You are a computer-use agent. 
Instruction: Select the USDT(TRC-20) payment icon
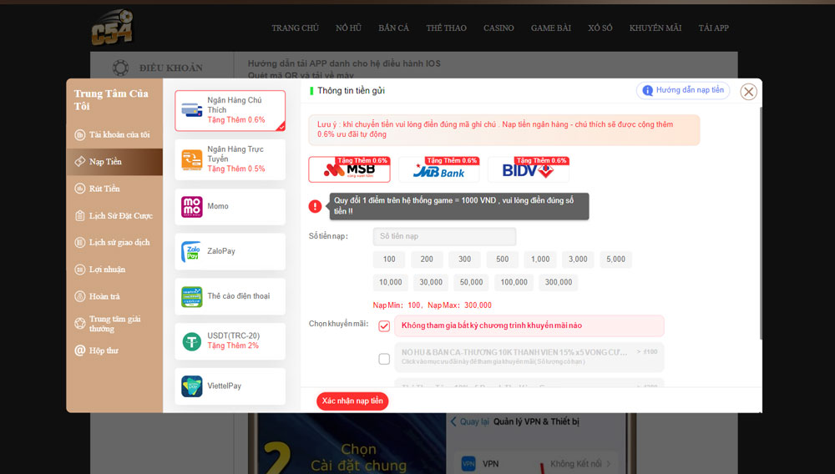click(x=192, y=341)
